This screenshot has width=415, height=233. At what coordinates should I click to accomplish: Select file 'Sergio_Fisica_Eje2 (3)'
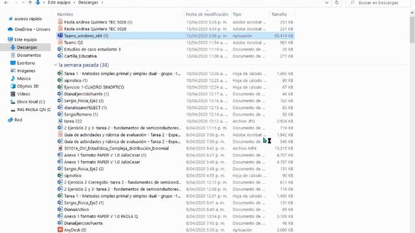tap(84, 101)
